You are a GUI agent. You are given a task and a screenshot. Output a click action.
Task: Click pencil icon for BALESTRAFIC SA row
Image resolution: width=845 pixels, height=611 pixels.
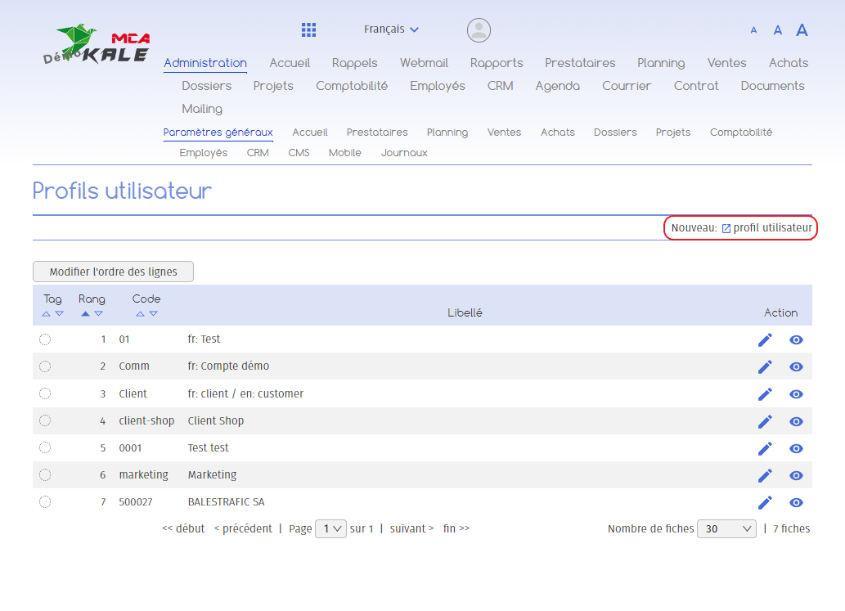click(x=765, y=502)
